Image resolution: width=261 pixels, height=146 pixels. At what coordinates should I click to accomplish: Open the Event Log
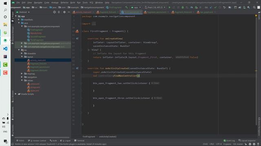[229, 141]
